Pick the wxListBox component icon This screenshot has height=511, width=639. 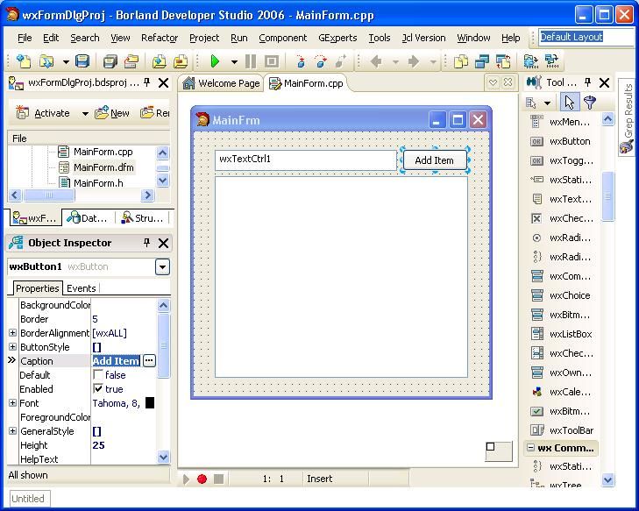tap(537, 334)
